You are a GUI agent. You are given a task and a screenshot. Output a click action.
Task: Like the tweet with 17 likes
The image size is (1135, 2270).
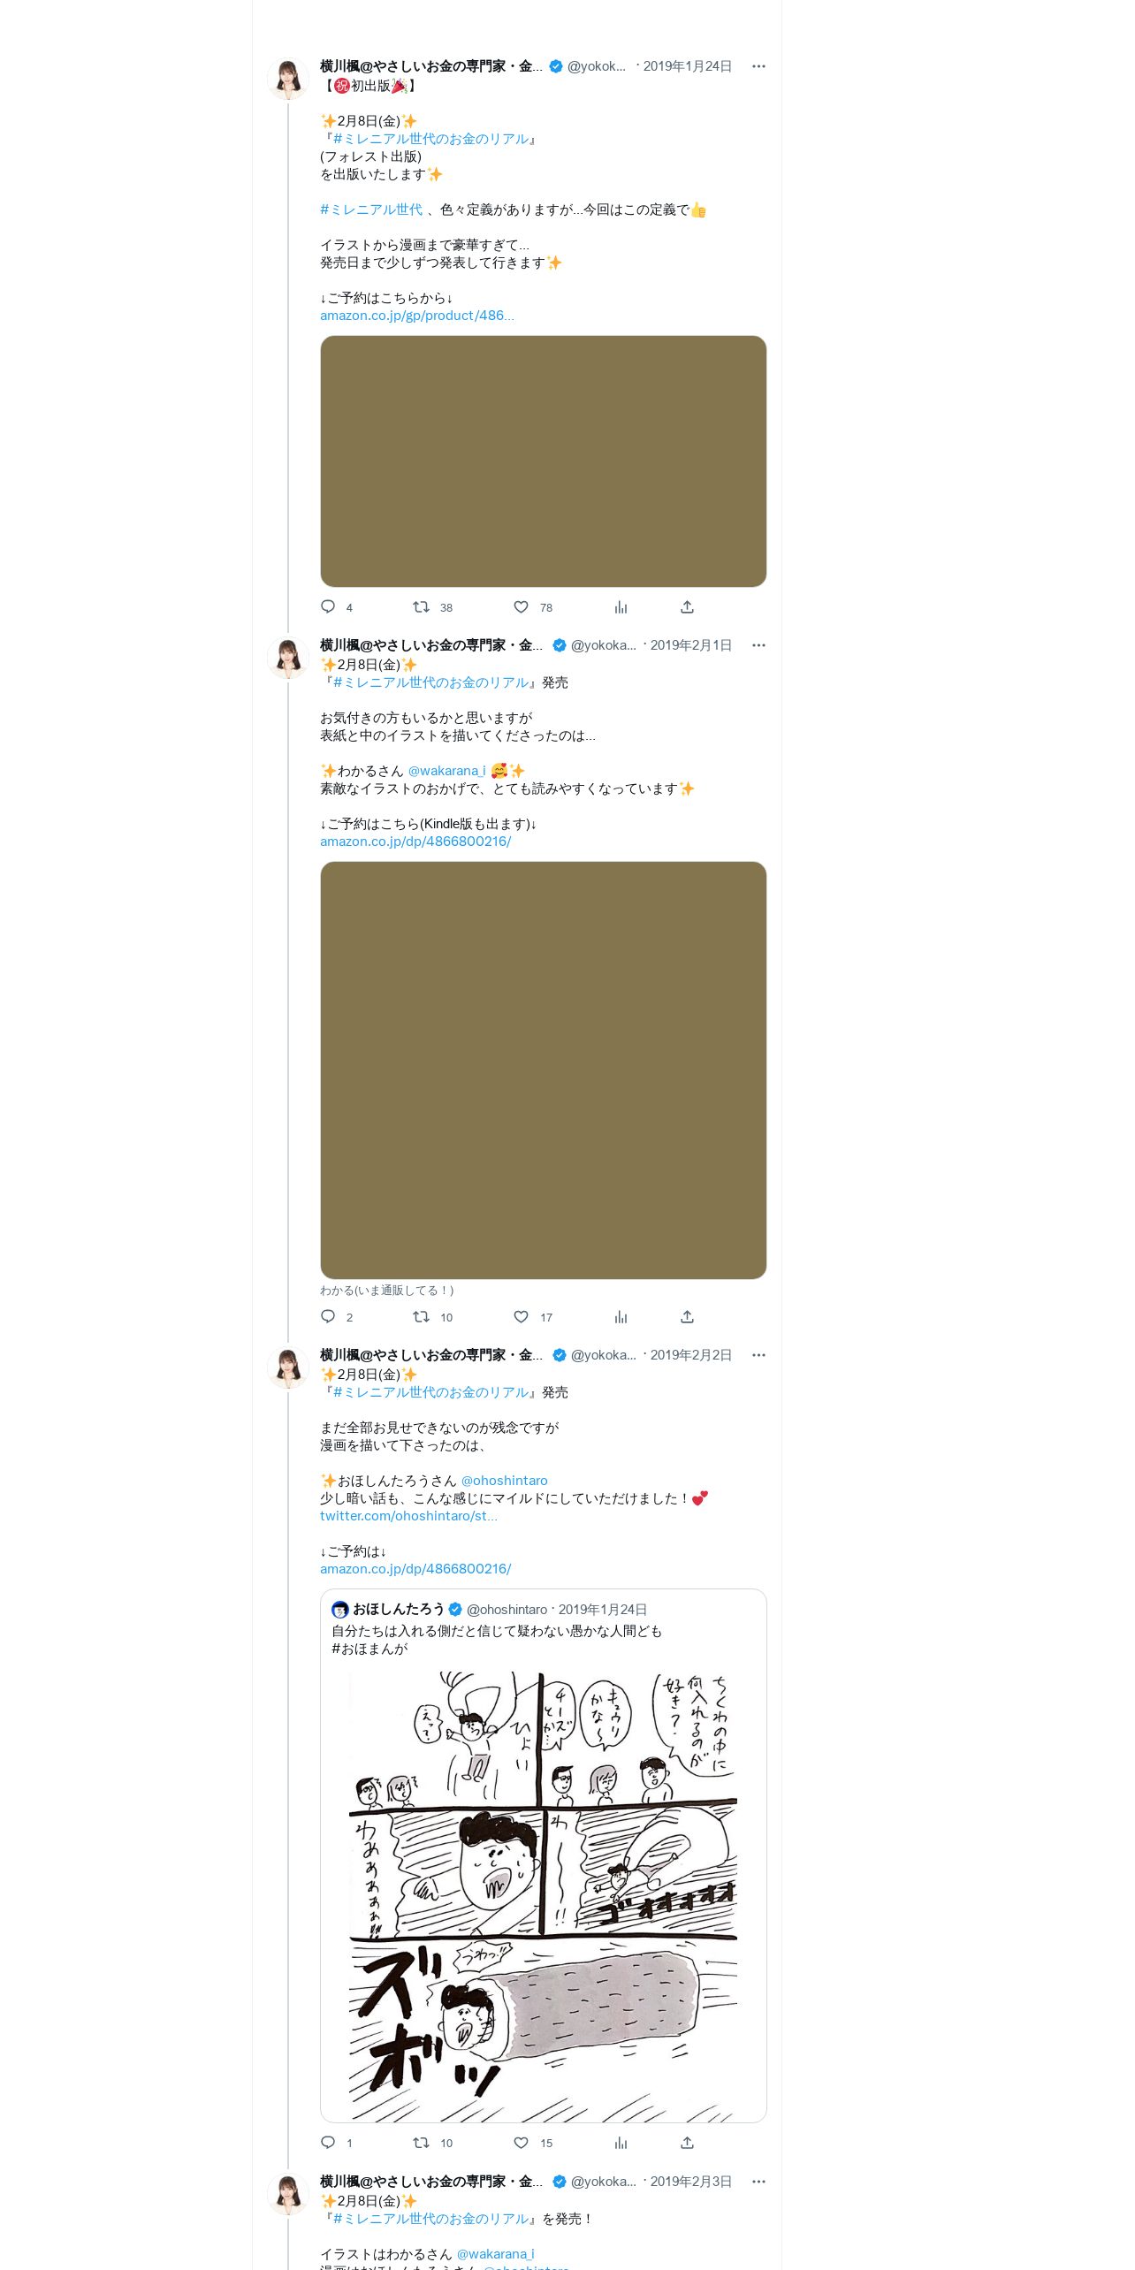click(522, 1316)
